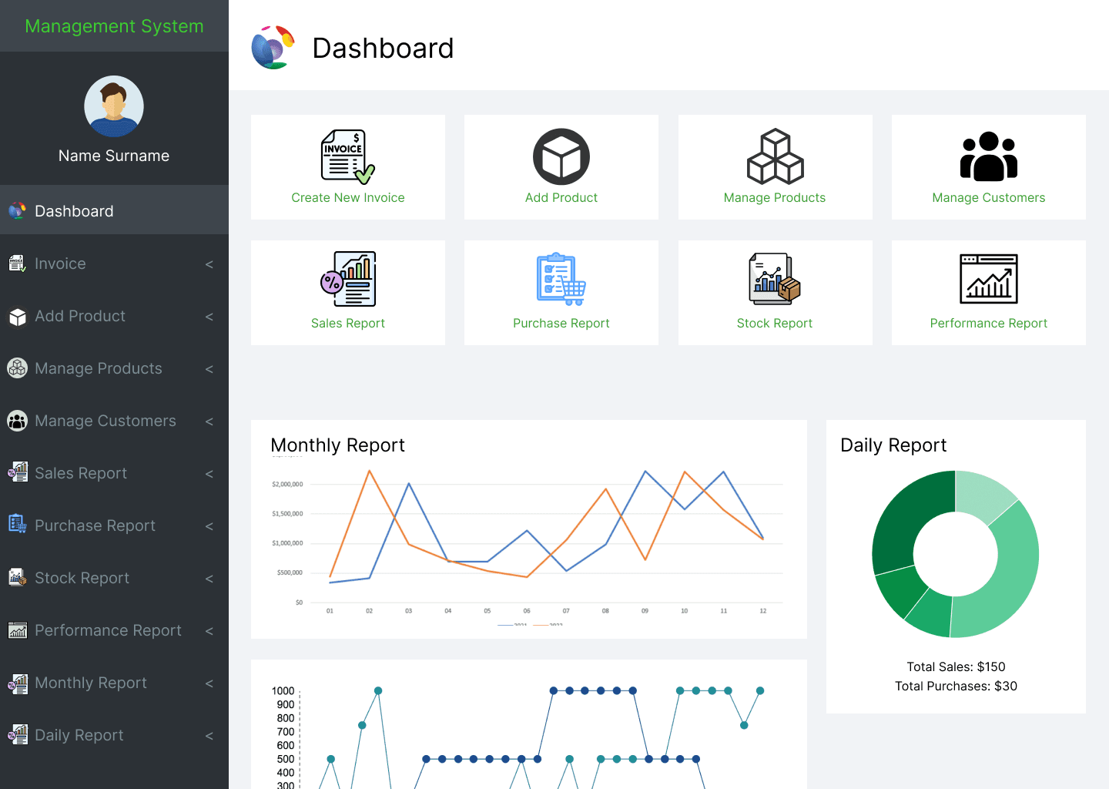This screenshot has height=789, width=1109.
Task: Click the colorful globe logo beside Dashboard
Action: 273,48
